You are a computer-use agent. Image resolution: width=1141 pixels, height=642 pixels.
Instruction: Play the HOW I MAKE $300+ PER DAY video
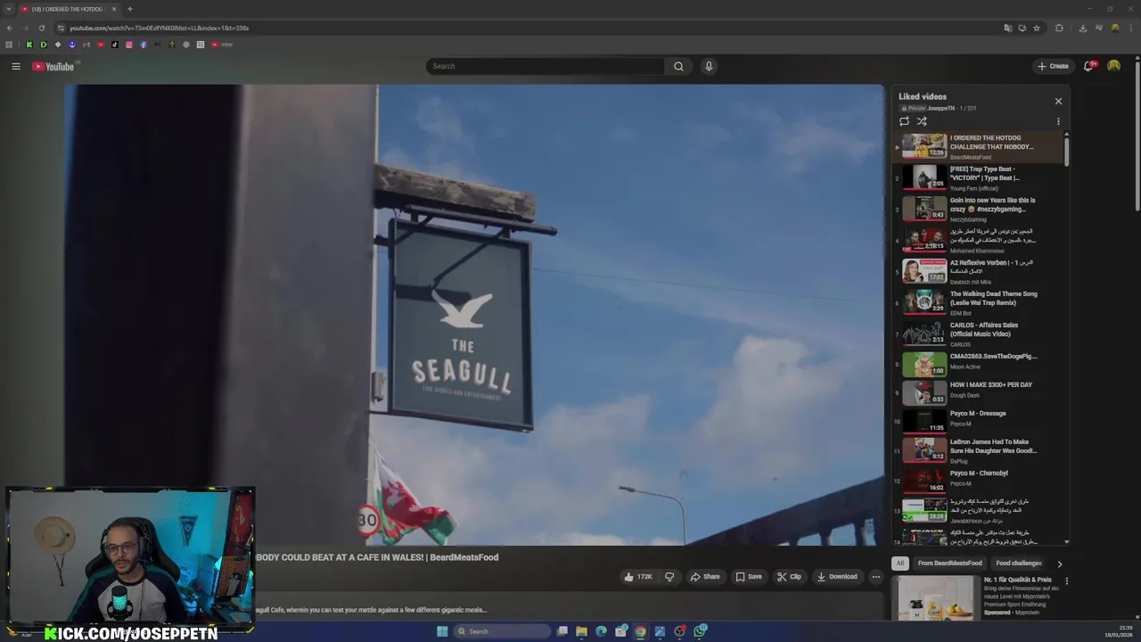(x=980, y=391)
